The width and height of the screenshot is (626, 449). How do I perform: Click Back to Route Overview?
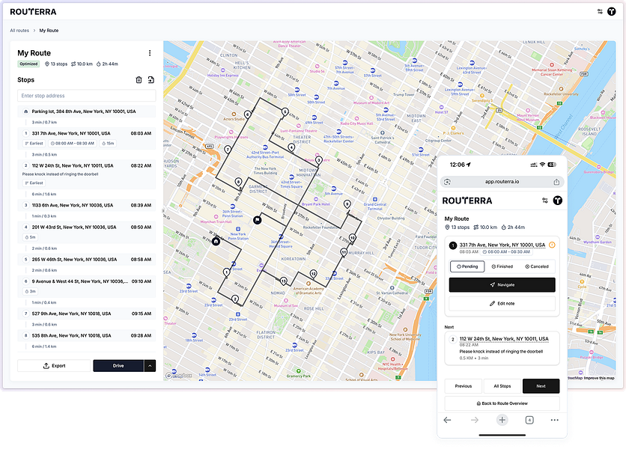[502, 403]
